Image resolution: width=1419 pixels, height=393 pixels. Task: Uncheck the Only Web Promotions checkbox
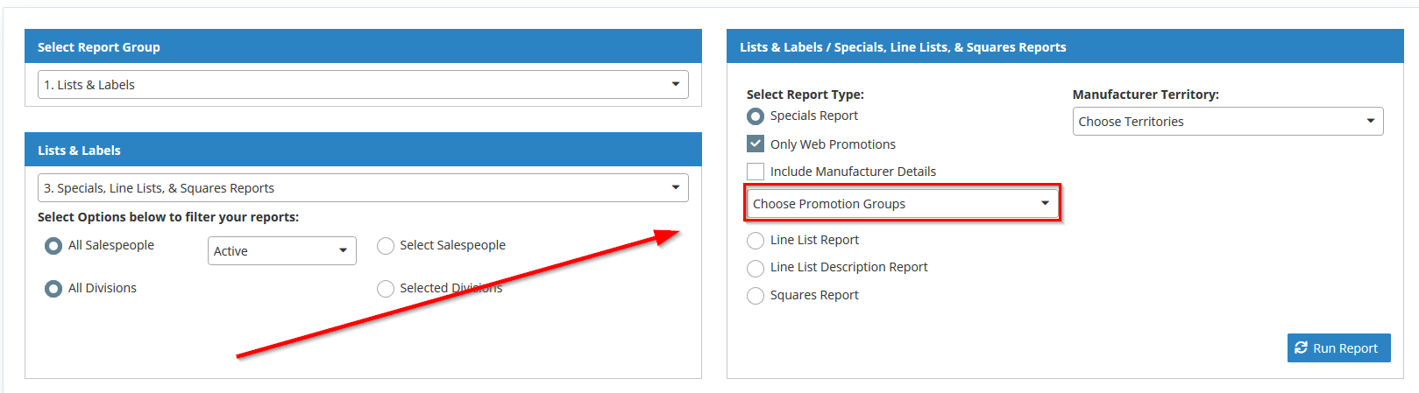tap(756, 144)
